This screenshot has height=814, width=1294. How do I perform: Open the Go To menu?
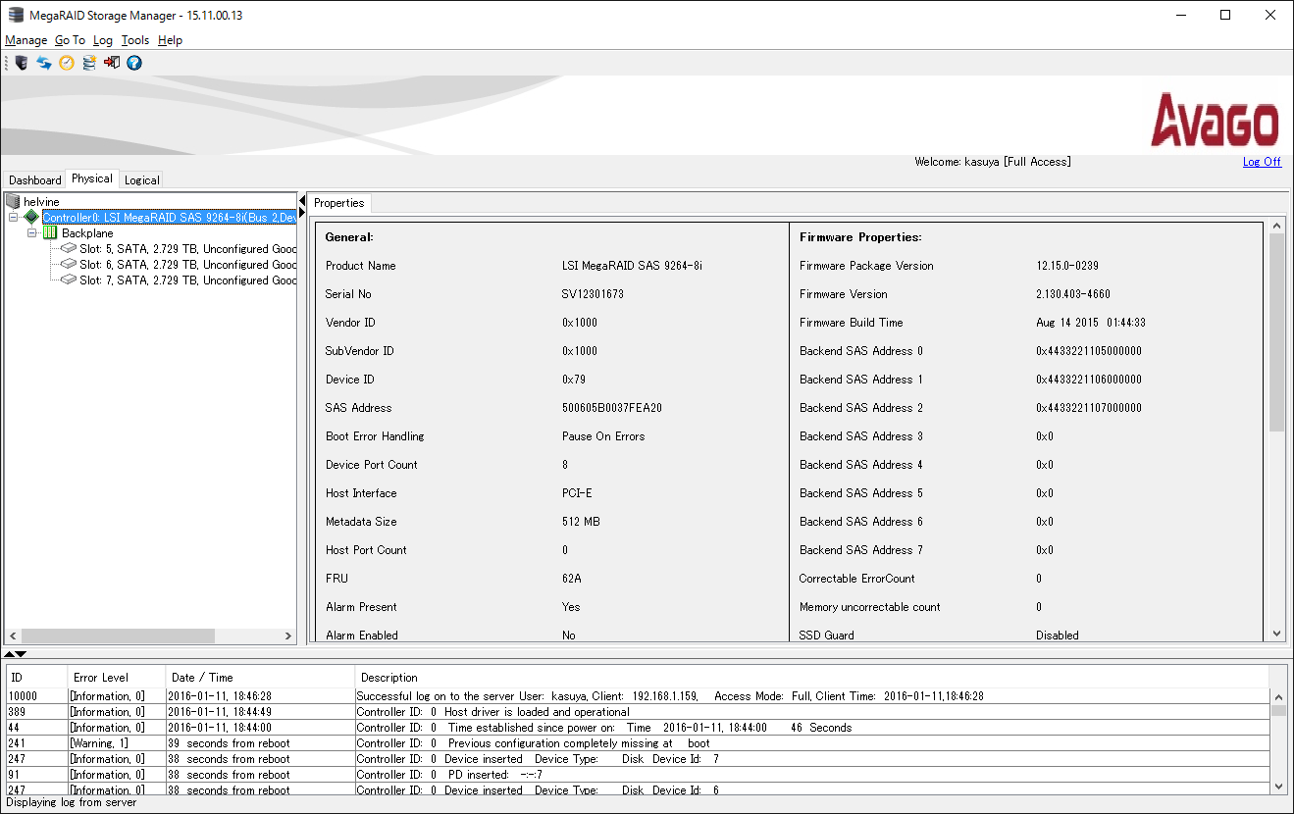coord(70,40)
